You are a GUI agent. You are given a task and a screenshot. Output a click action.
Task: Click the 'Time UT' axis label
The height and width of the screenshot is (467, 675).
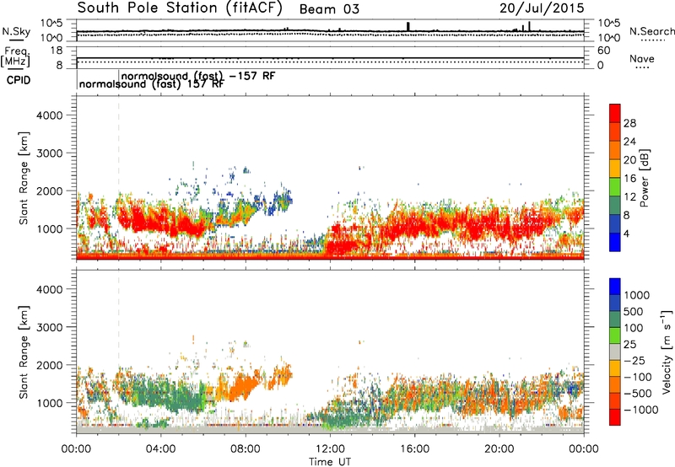coord(330,462)
